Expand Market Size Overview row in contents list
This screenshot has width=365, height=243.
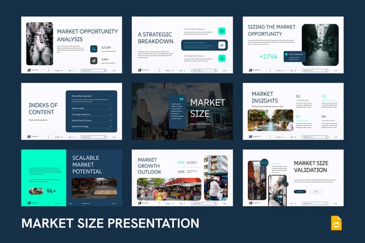[x=111, y=95]
